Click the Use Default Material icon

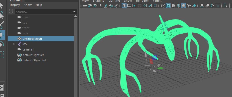click(x=173, y=6)
